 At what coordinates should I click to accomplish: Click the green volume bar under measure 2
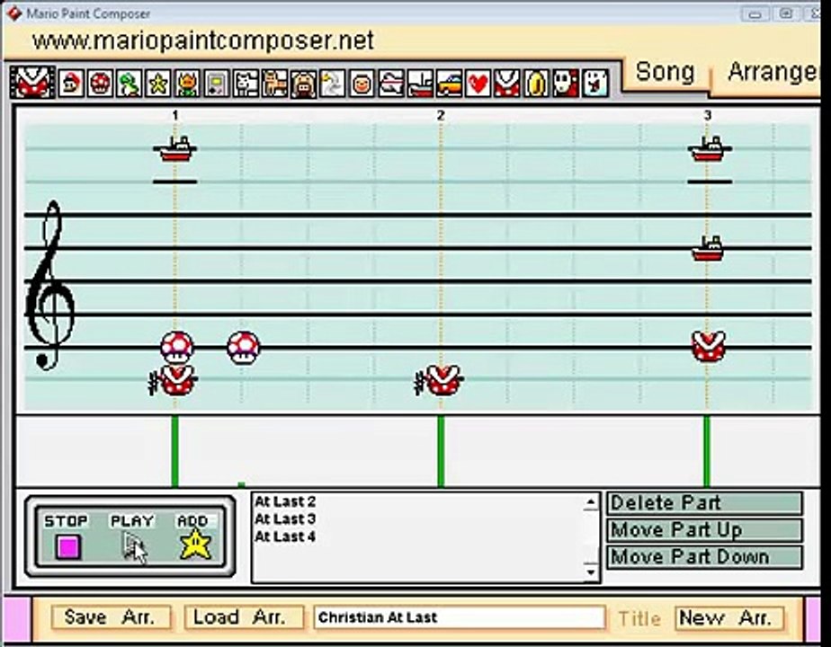(x=441, y=451)
